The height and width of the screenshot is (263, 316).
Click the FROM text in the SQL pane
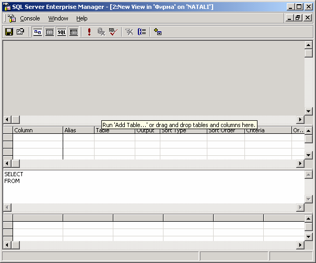tap(12, 181)
